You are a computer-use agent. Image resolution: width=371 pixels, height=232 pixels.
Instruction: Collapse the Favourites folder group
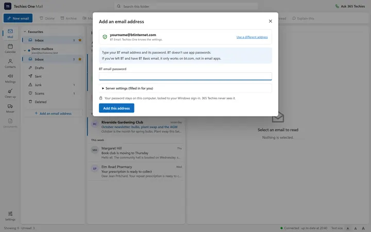point(25,31)
